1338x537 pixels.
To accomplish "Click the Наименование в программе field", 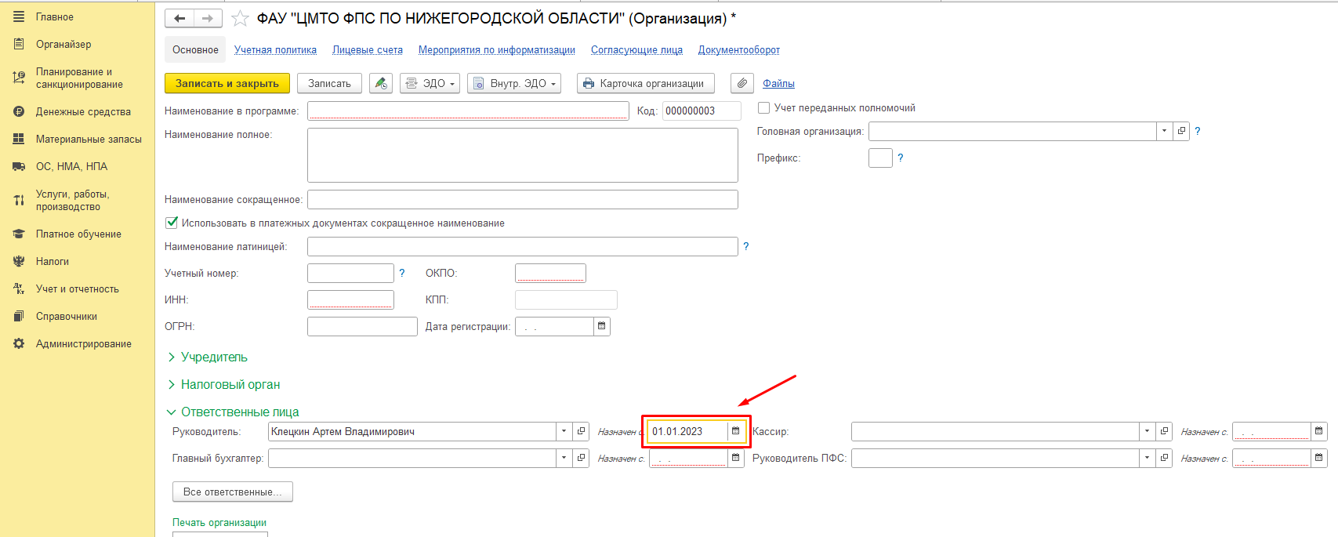I will pos(468,111).
